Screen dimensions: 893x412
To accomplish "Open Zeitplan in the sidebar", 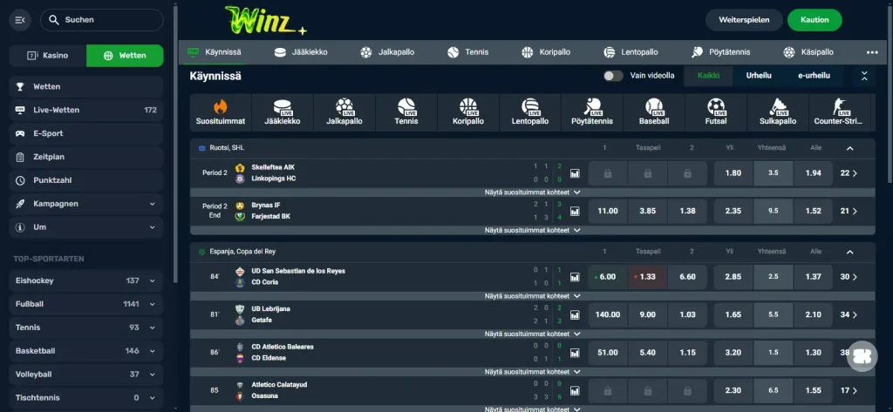I will pyautogui.click(x=86, y=157).
